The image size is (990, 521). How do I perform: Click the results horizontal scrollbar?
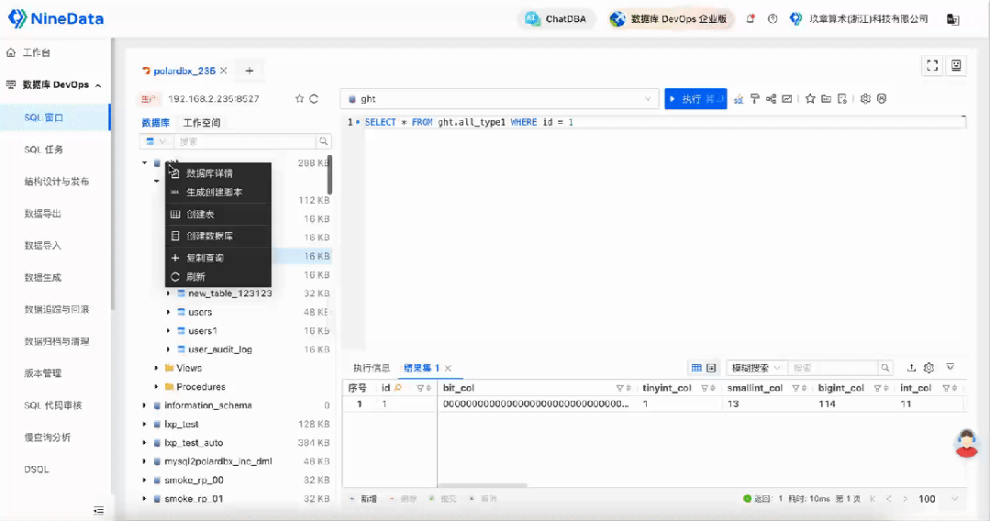point(483,485)
